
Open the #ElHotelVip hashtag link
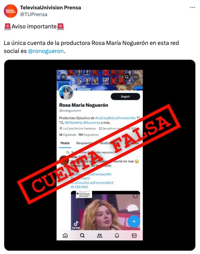73,123
